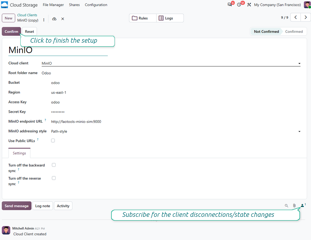Viewport: 311px width, 240px height.
Task: Save the record via cloud upload icon
Action: pos(54,19)
